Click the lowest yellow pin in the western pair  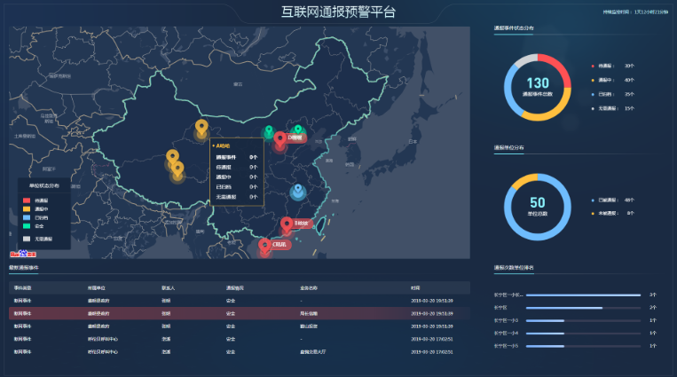tap(178, 168)
